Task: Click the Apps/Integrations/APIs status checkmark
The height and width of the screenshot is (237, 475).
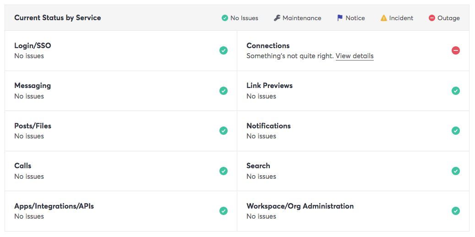Action: pyautogui.click(x=224, y=211)
